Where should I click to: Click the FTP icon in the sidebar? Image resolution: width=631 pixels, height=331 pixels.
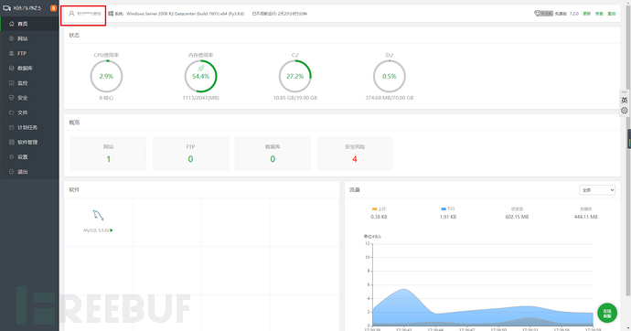tap(11, 53)
